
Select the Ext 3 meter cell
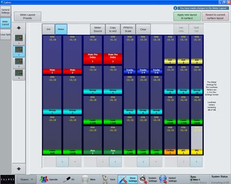[196, 50]
